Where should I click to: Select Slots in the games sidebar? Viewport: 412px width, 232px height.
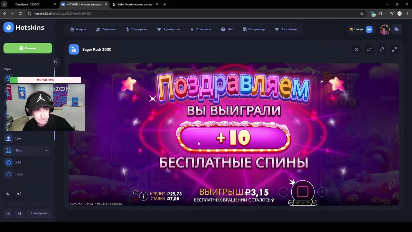tap(27, 150)
